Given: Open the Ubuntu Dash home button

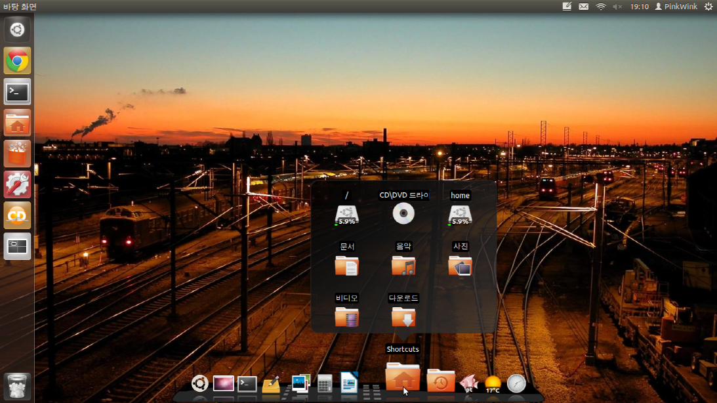Looking at the screenshot, I should coord(17,30).
